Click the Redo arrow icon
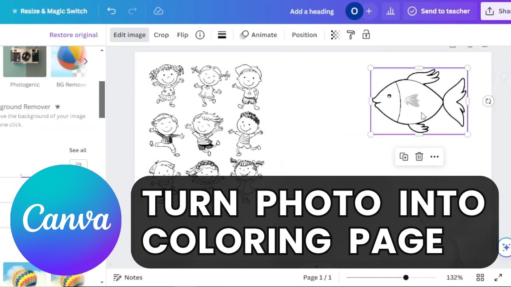Screen dimensions: 511x287 [x=133, y=11]
